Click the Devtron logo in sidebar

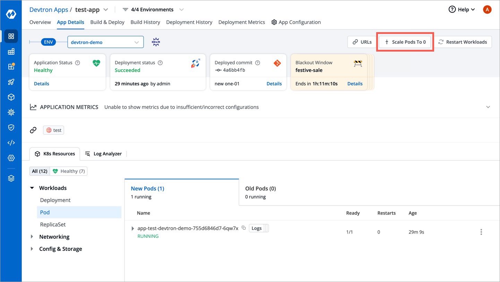tap(11, 14)
